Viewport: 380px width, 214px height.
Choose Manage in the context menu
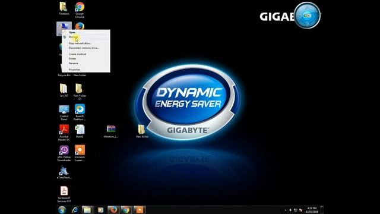(85, 37)
